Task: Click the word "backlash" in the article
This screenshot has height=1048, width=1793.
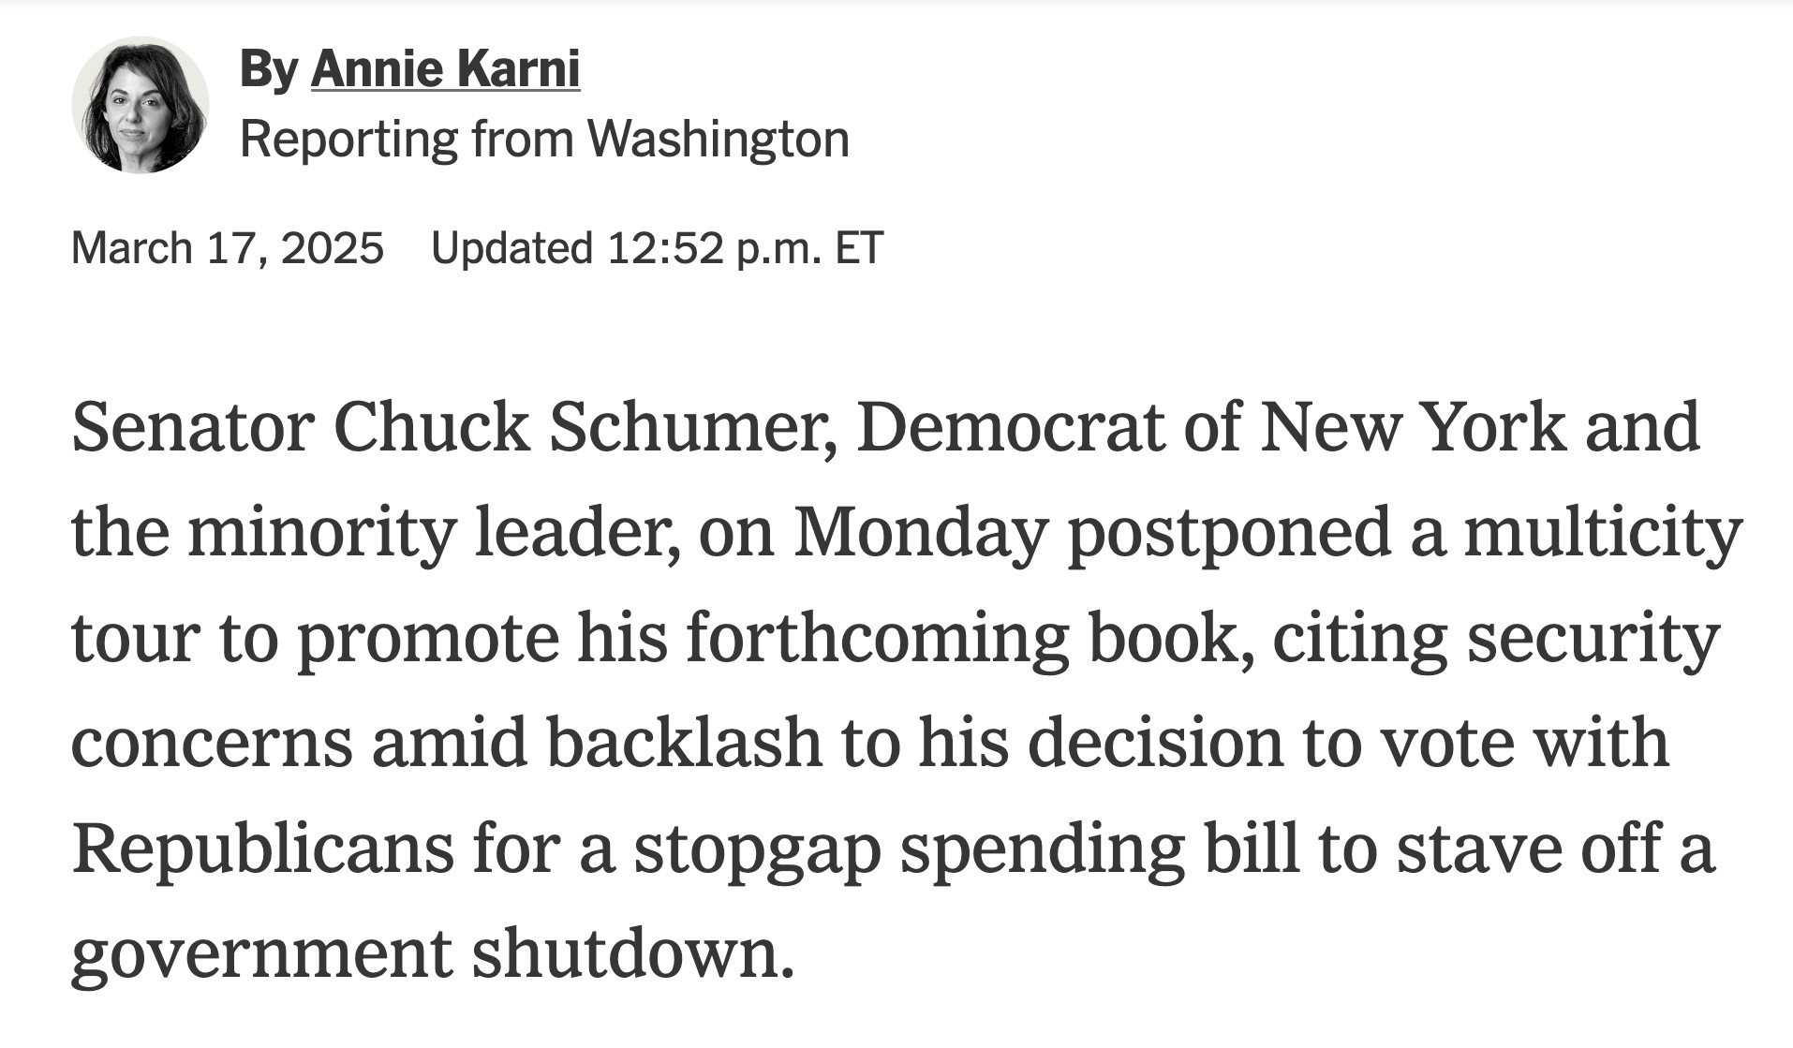Action: [x=684, y=742]
